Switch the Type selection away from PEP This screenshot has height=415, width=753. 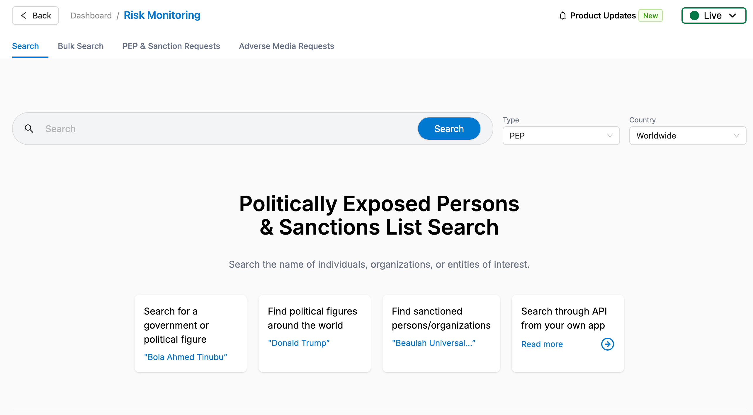tap(560, 136)
